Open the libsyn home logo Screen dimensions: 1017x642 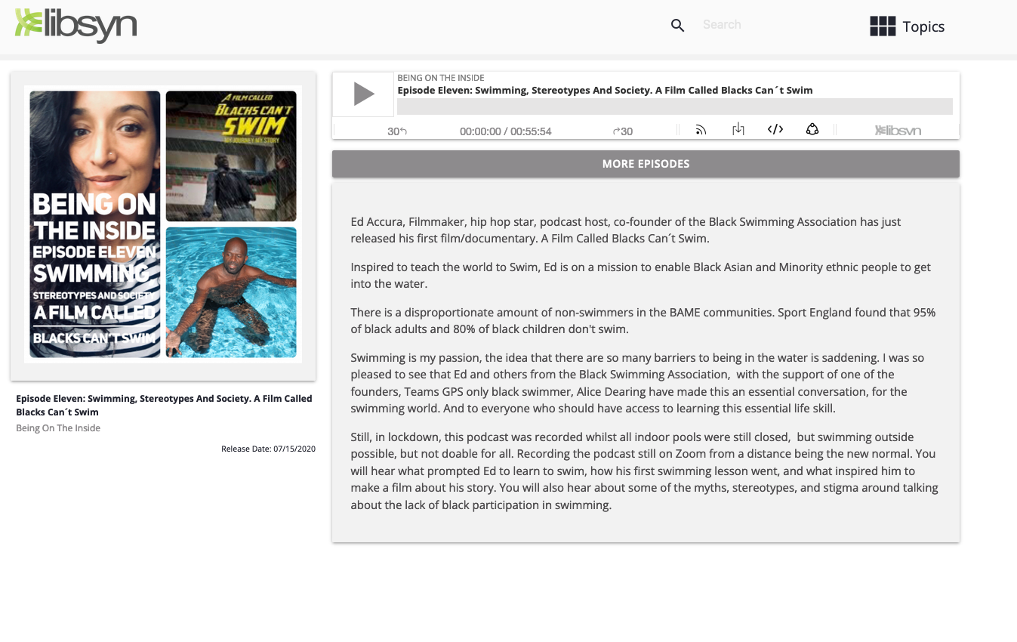[x=76, y=25]
